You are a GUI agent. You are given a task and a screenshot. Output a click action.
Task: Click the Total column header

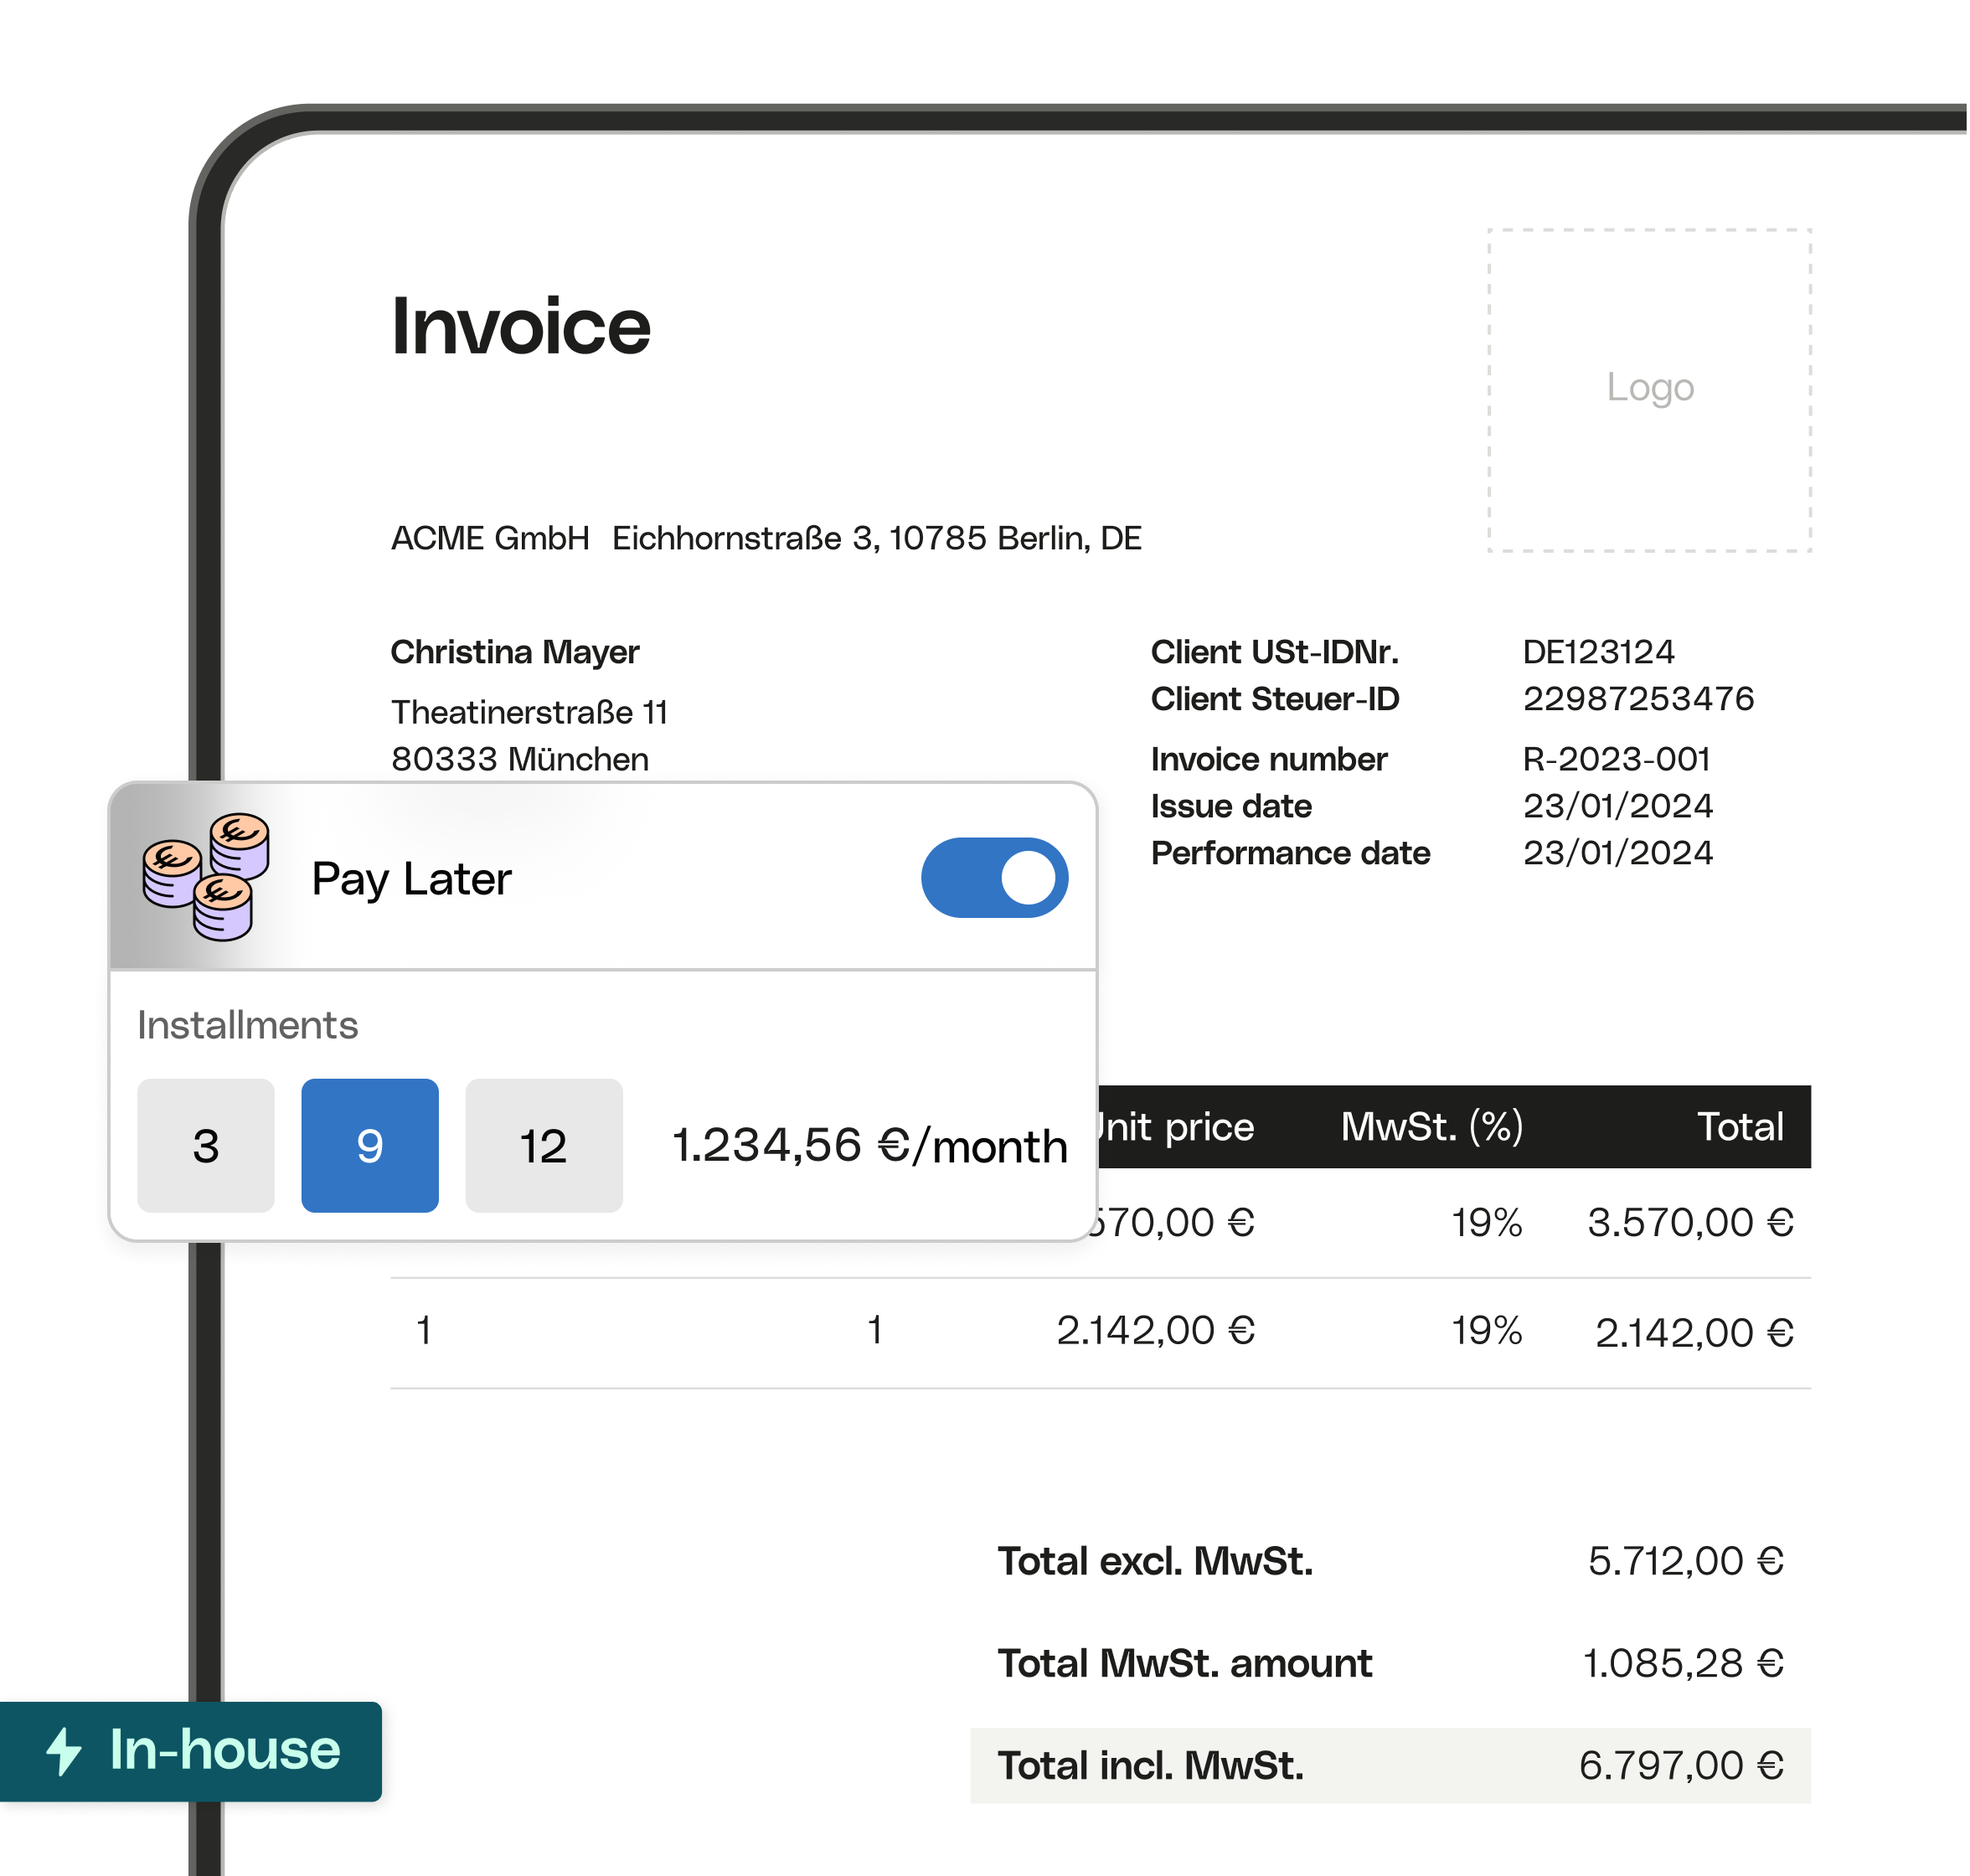tap(1740, 1127)
